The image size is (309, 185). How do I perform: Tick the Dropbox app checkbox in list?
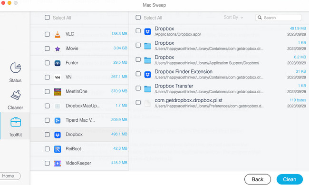pos(47,135)
